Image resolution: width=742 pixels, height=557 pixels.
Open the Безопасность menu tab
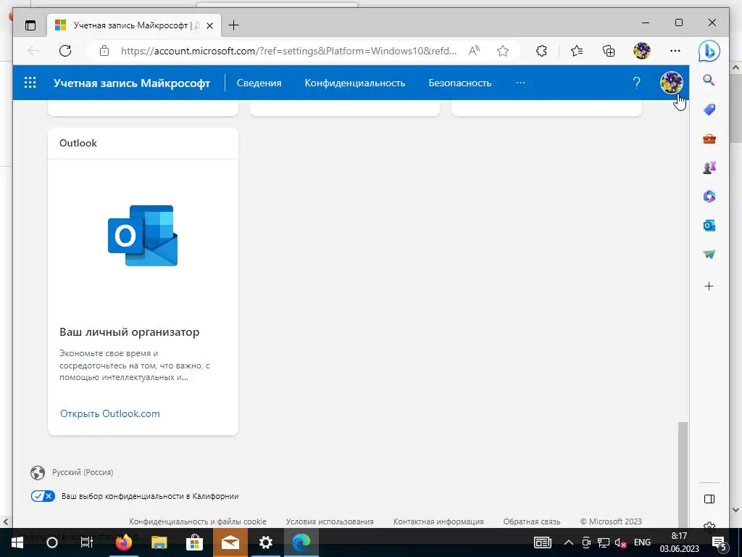point(460,83)
